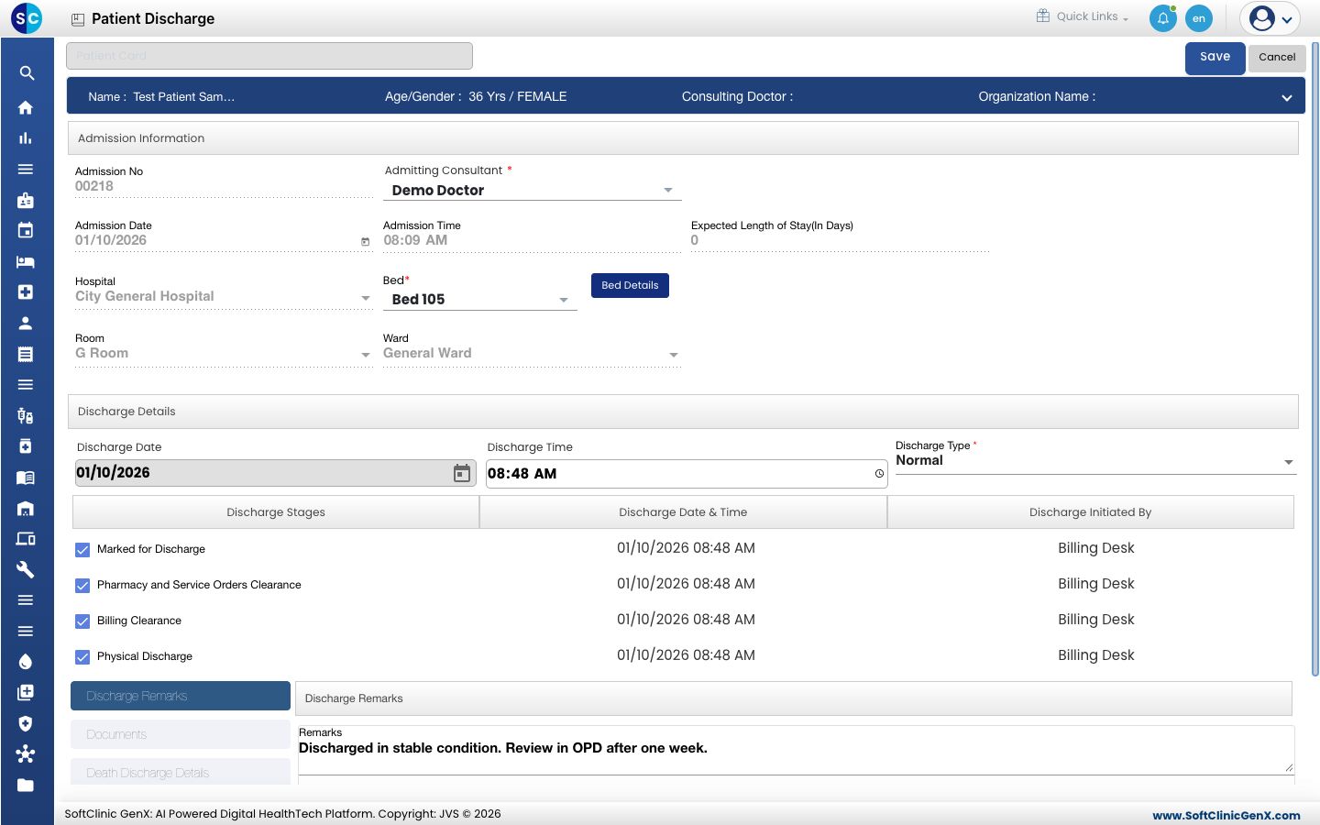The image size is (1320, 825).
Task: Open the receipt icon in the sidebar
Action: 26,354
